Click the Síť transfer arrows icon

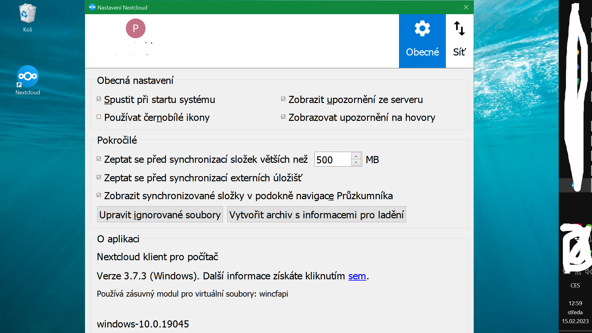(459, 28)
